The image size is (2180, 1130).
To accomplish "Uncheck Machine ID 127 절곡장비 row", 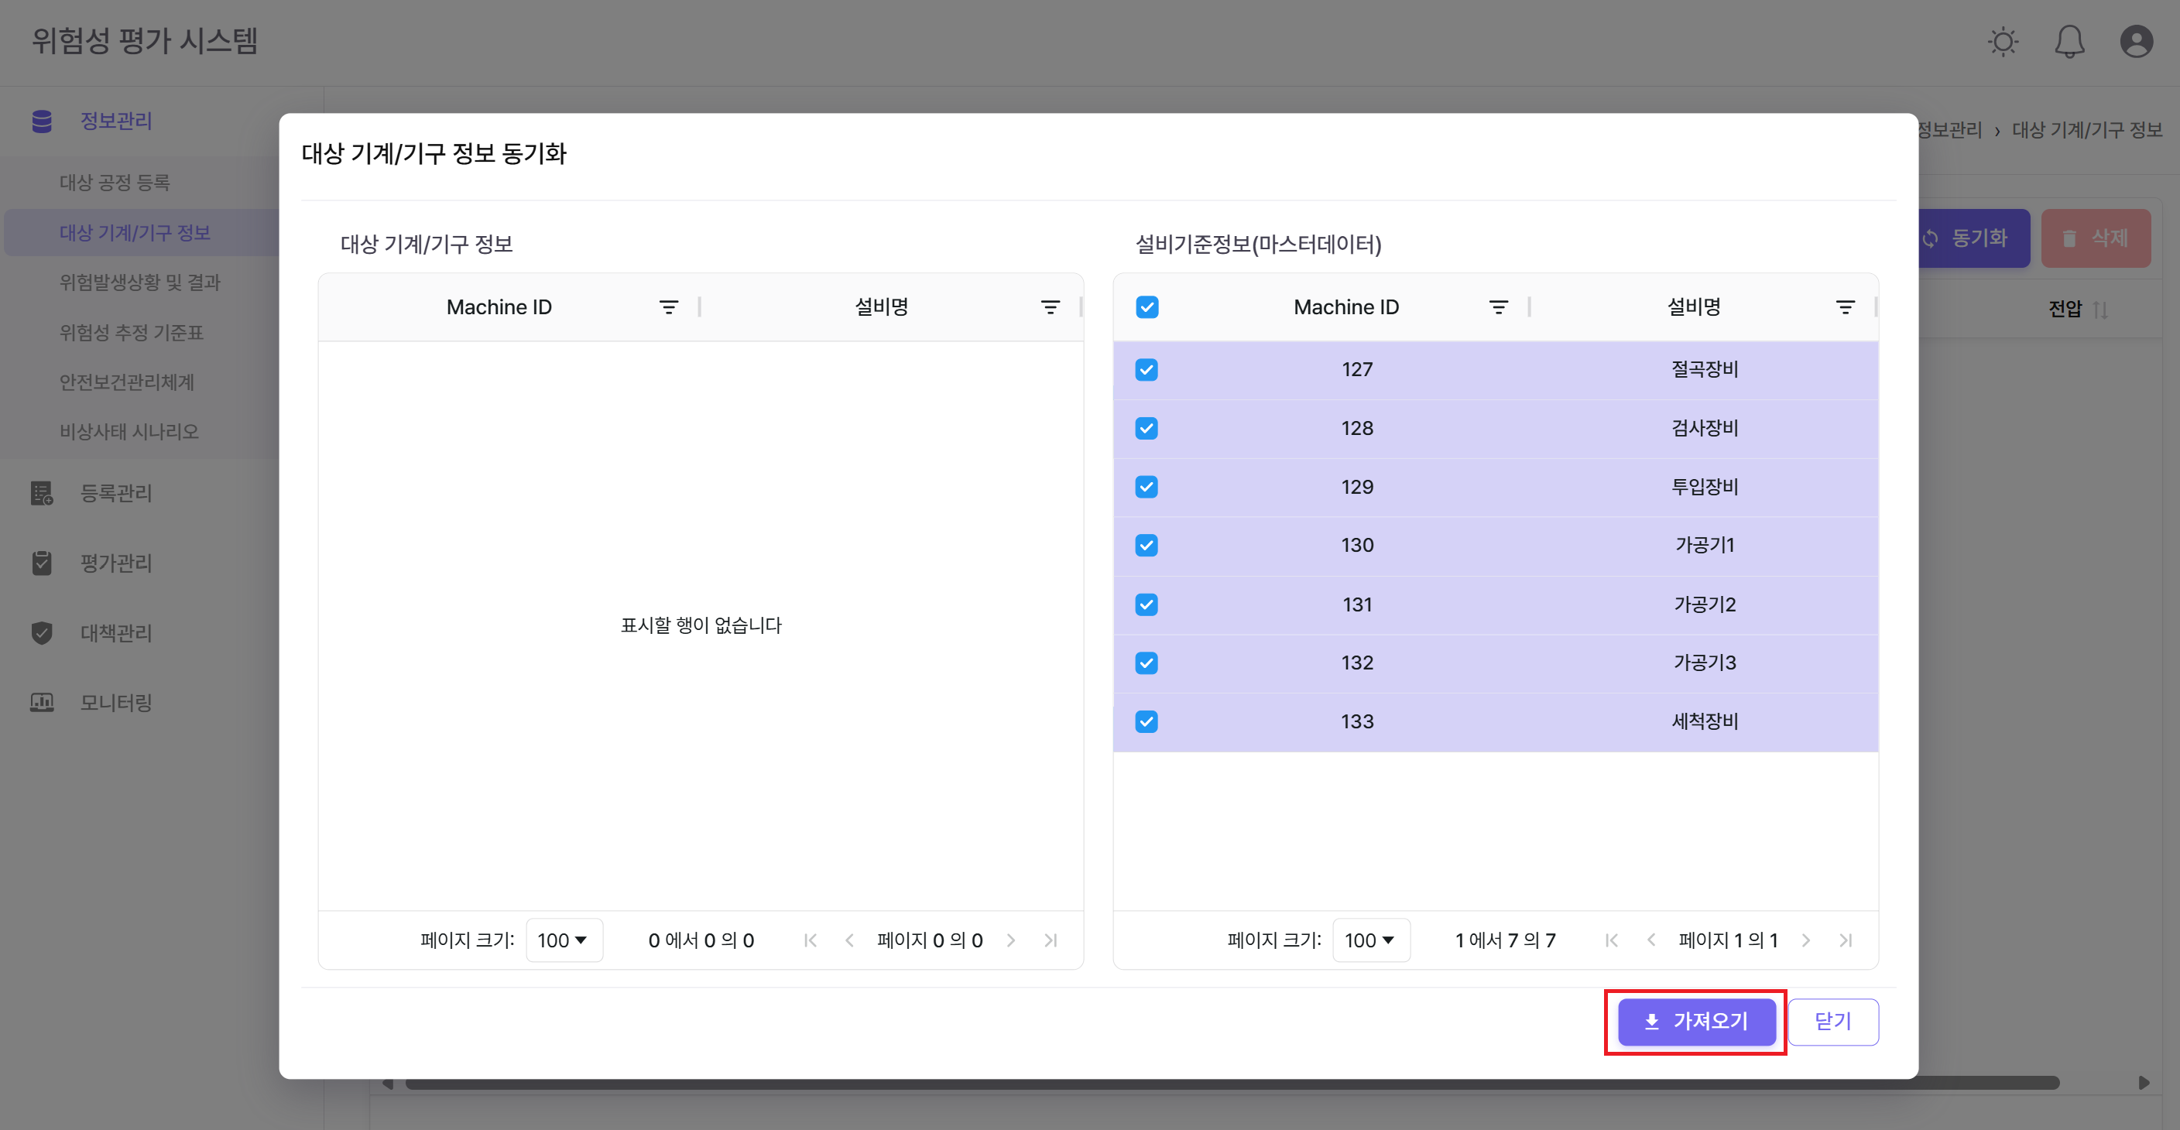I will point(1147,370).
